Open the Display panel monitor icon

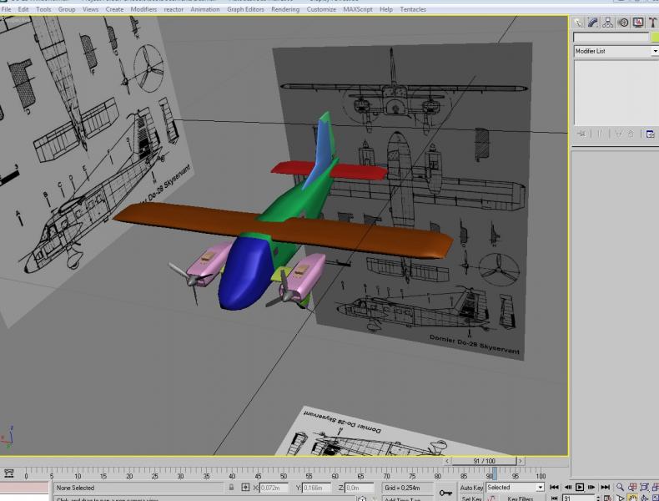638,23
